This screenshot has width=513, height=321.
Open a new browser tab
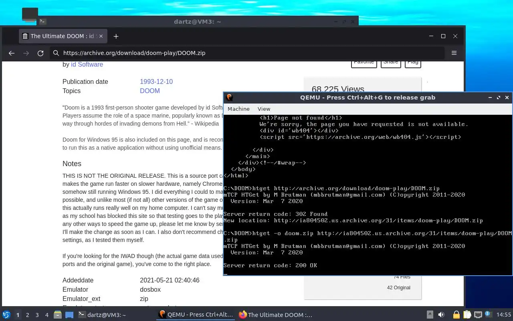click(116, 36)
